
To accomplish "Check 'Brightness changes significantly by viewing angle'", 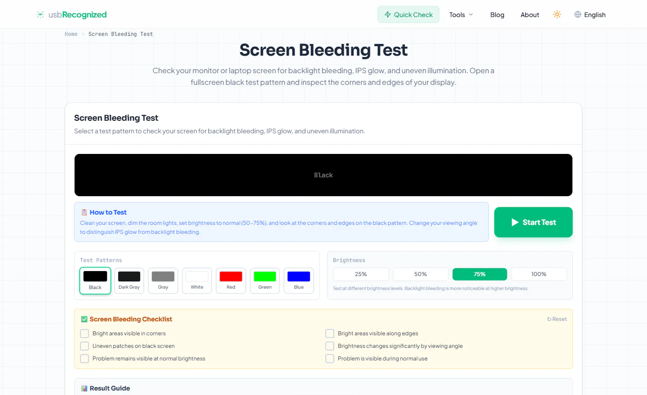I will tap(330, 346).
